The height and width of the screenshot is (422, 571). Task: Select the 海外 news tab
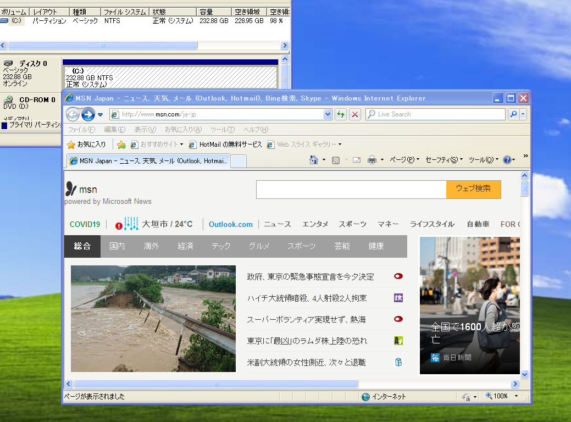click(x=151, y=246)
